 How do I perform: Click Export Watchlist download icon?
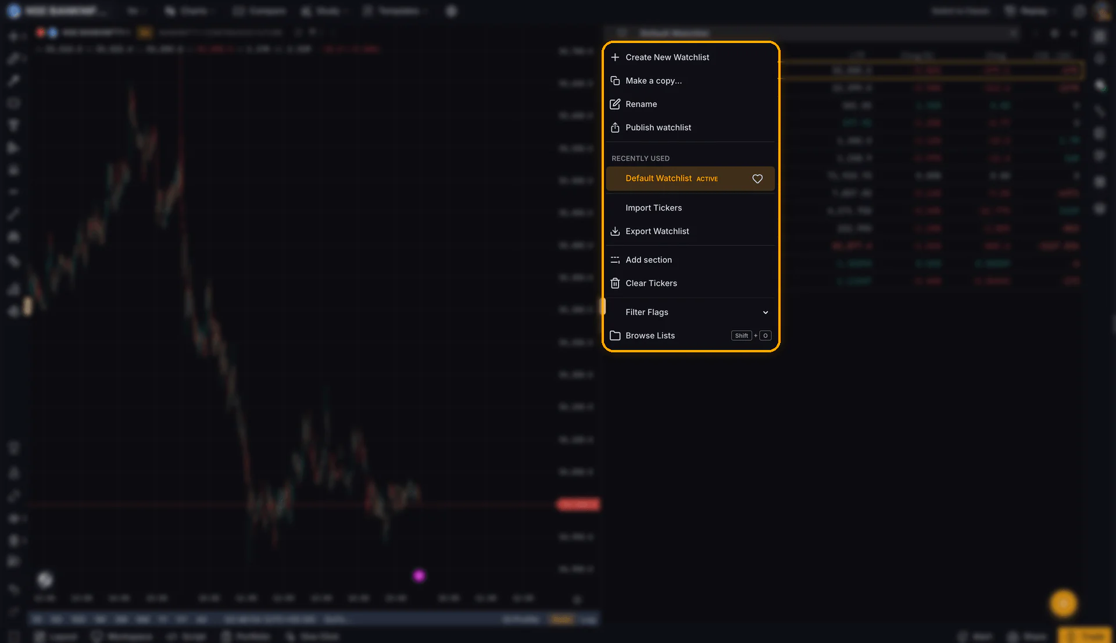click(x=615, y=231)
